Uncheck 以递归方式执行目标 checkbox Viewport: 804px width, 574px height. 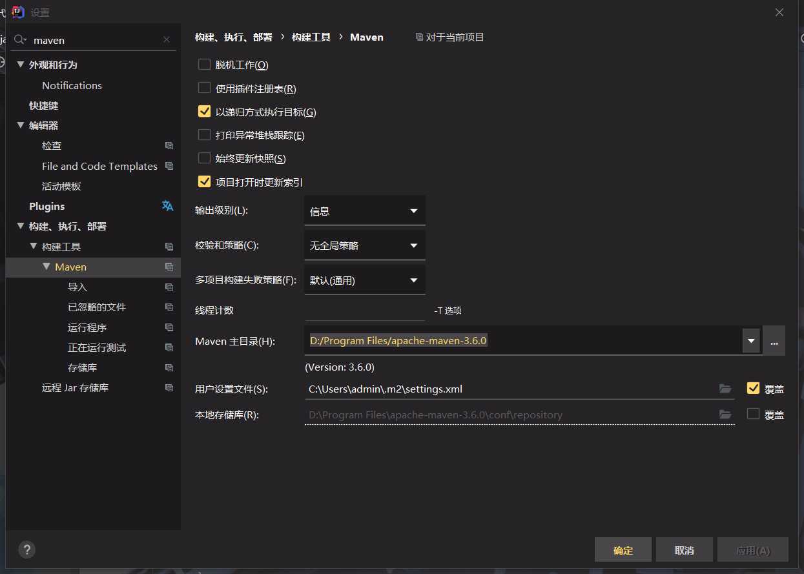tap(204, 111)
